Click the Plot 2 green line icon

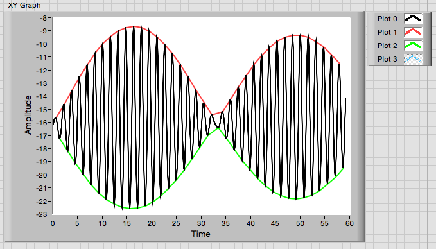tap(413, 46)
